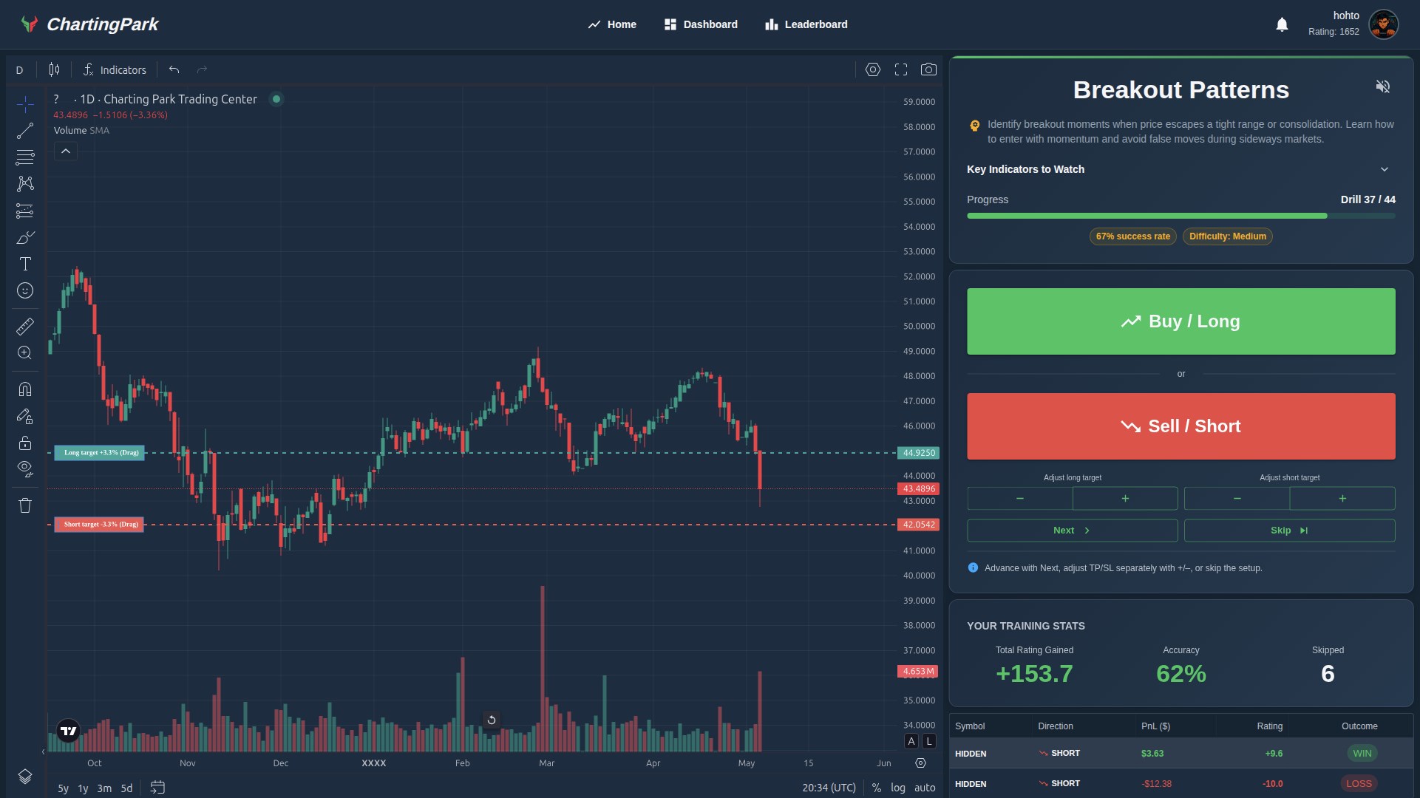Open the D timeframe interval dropdown
This screenshot has width=1420, height=798.
[x=20, y=70]
